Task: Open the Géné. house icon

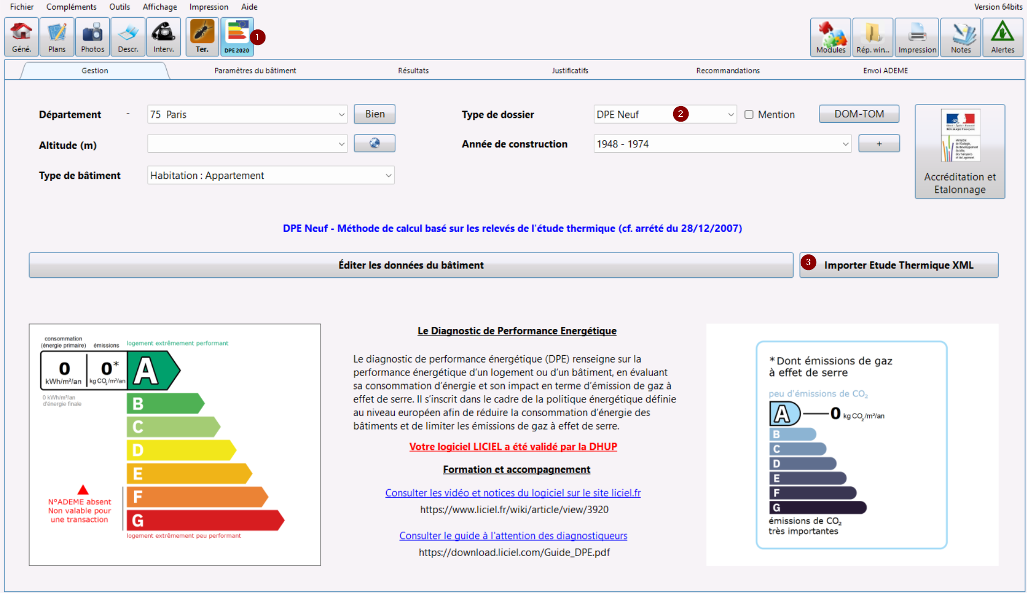Action: 21,36
